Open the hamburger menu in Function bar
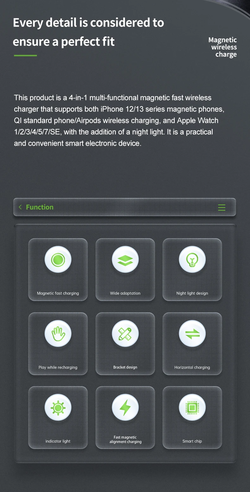Viewport: 250px width, 492px height. tap(222, 208)
